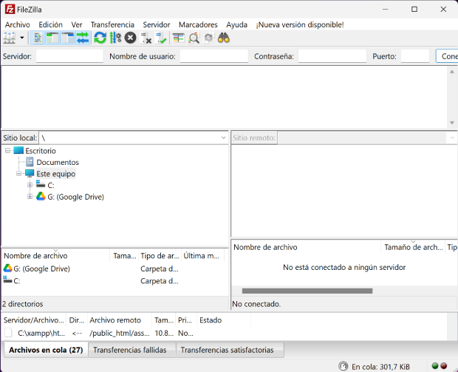Image resolution: width=458 pixels, height=372 pixels.
Task: Cancel the current operation
Action: pos(130,38)
